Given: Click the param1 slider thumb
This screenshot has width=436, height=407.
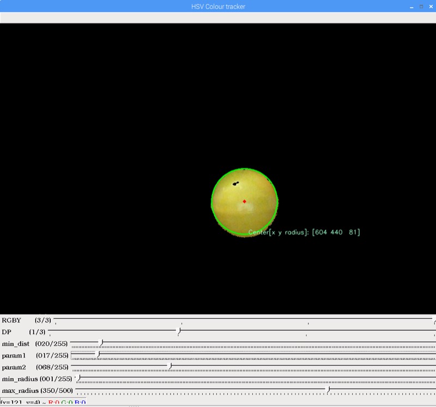Looking at the screenshot, I should click(x=98, y=355).
